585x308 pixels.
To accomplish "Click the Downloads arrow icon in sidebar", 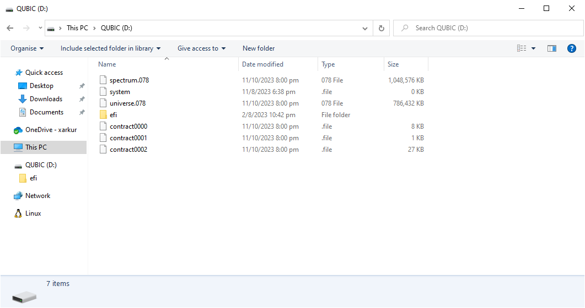I will click(23, 99).
